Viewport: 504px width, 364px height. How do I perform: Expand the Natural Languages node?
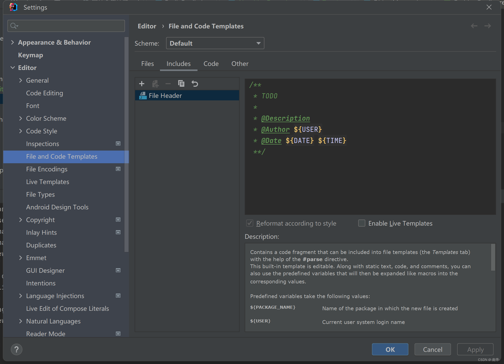click(21, 321)
